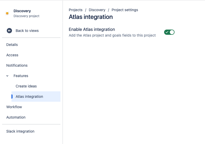This screenshot has height=144, width=205.
Task: Click the back arrow circle icon
Action: [x=9, y=31]
